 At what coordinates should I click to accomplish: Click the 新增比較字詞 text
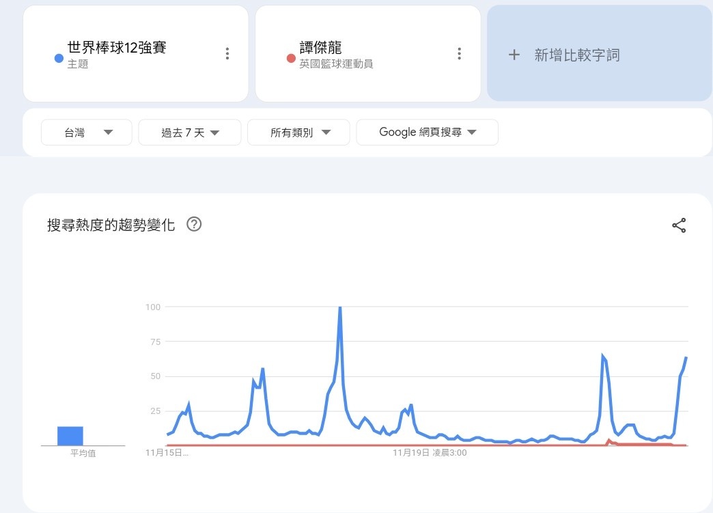tap(576, 55)
